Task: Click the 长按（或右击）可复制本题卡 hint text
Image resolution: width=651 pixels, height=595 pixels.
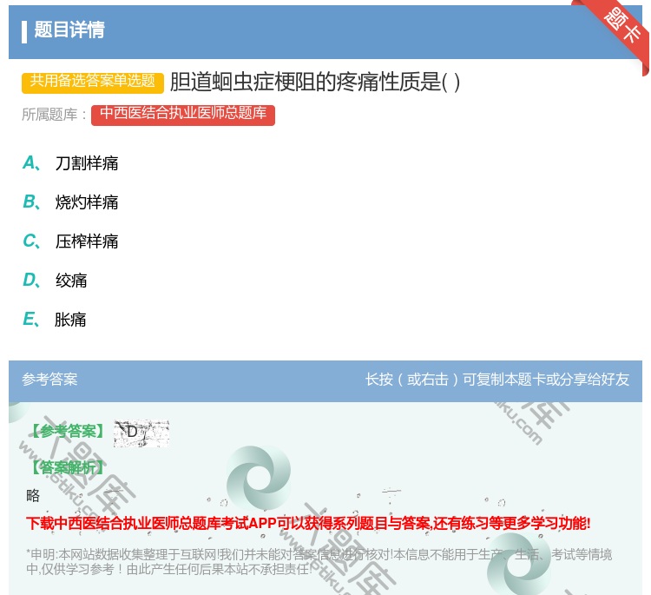Action: [497, 380]
